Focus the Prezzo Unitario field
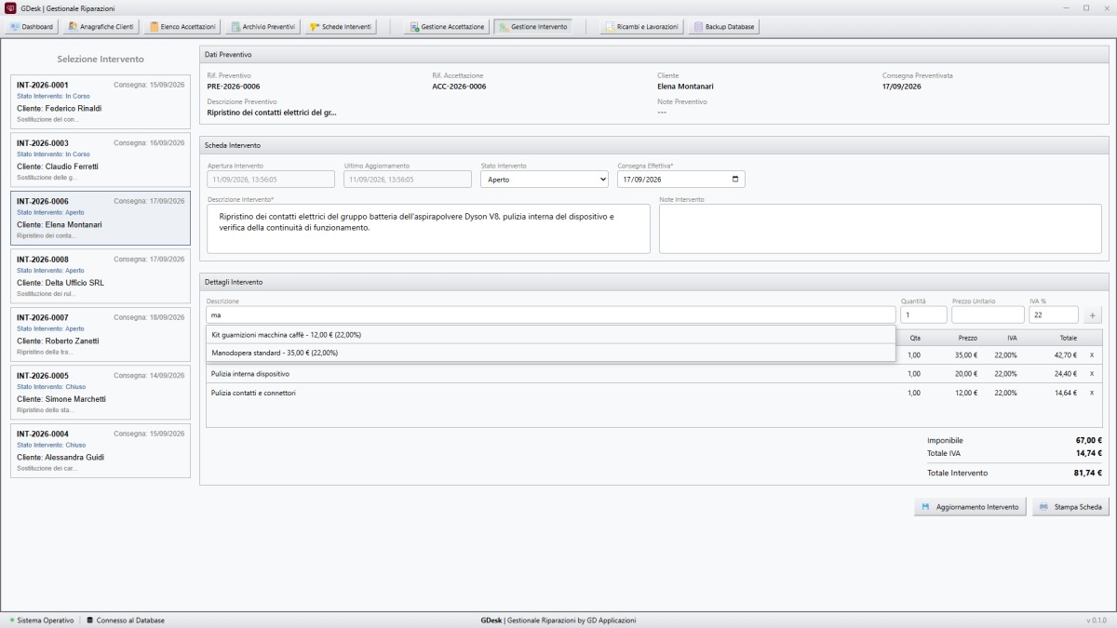 pos(987,315)
